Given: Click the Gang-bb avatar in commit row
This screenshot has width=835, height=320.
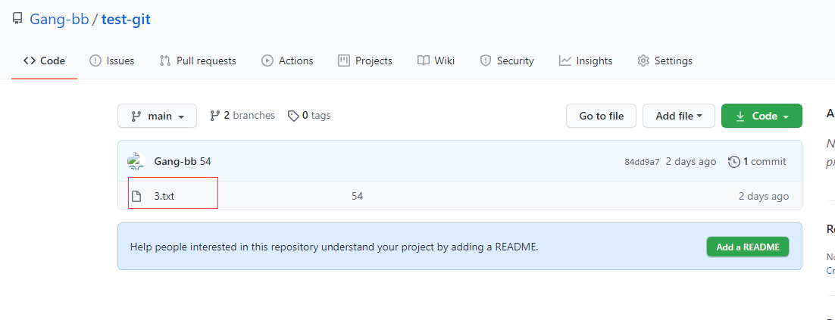Looking at the screenshot, I should [136, 161].
